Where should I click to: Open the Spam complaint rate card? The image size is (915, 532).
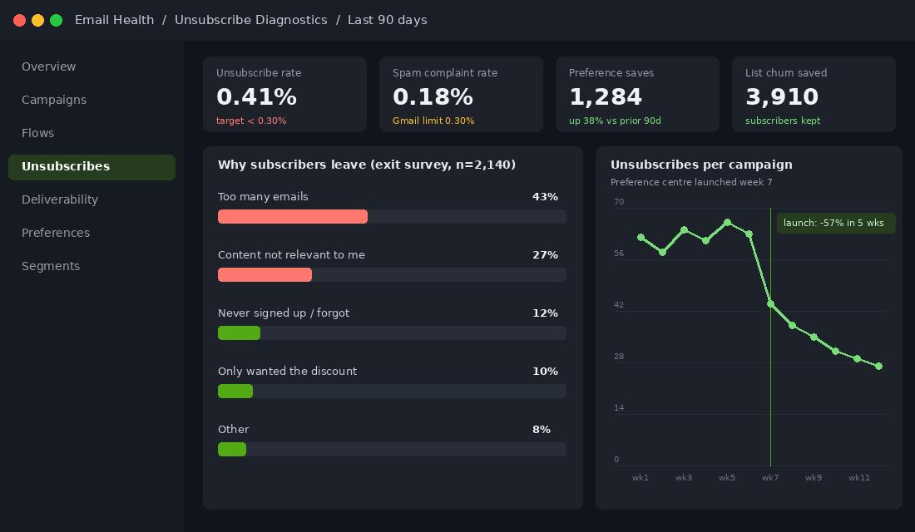[x=461, y=95]
